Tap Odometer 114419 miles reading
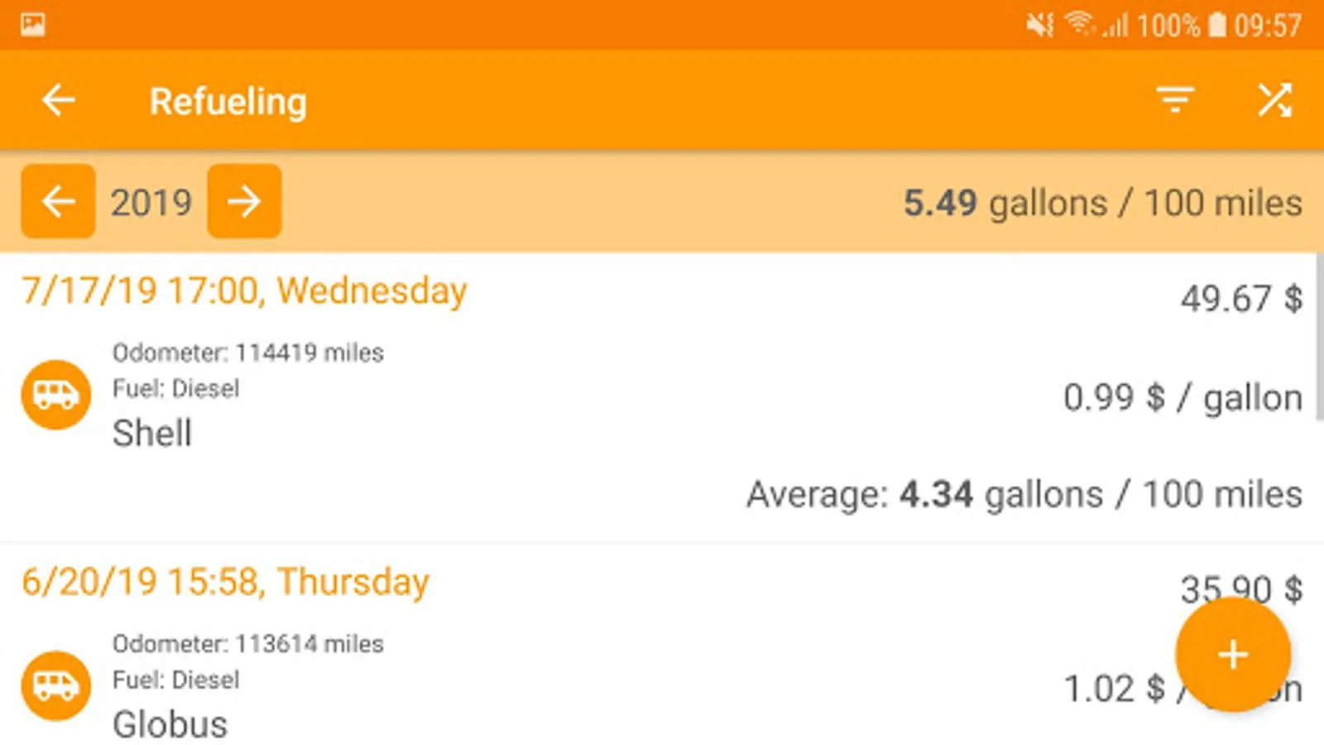The width and height of the screenshot is (1324, 745). click(x=247, y=353)
